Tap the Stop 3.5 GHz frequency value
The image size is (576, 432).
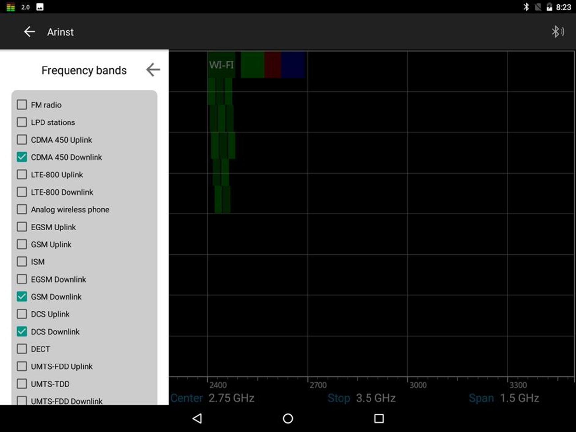(375, 398)
